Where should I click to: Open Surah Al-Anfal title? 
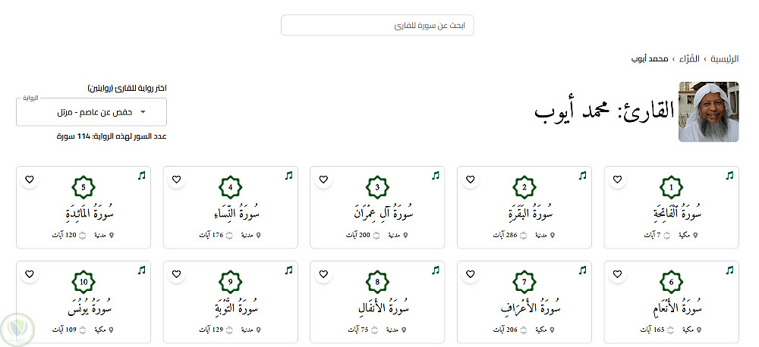377,308
